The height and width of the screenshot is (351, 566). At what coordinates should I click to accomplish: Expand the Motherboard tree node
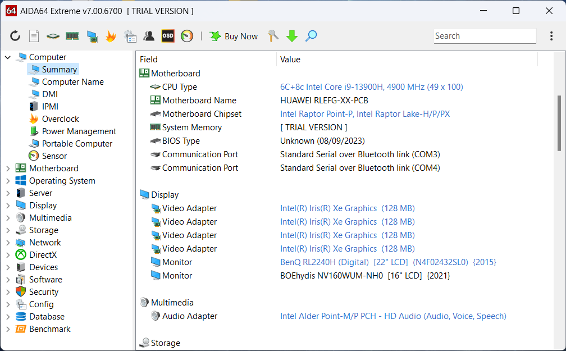[8, 168]
